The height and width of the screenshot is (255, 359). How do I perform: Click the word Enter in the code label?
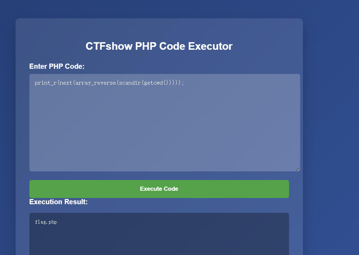(x=38, y=66)
